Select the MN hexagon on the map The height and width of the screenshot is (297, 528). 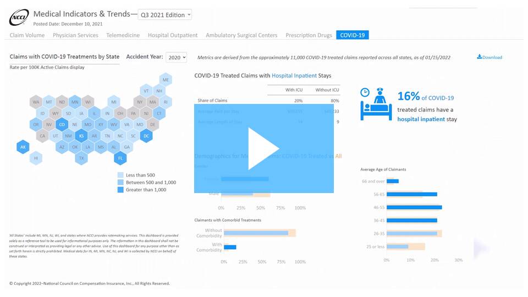coord(75,102)
